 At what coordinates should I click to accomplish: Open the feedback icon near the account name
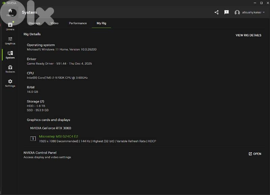tap(226, 12)
